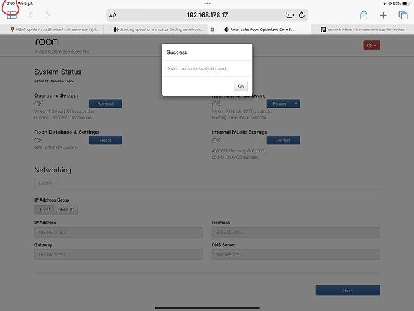This screenshot has height=311, width=414.
Task: Tap the battery indicator in status bar
Action: click(x=406, y=4)
